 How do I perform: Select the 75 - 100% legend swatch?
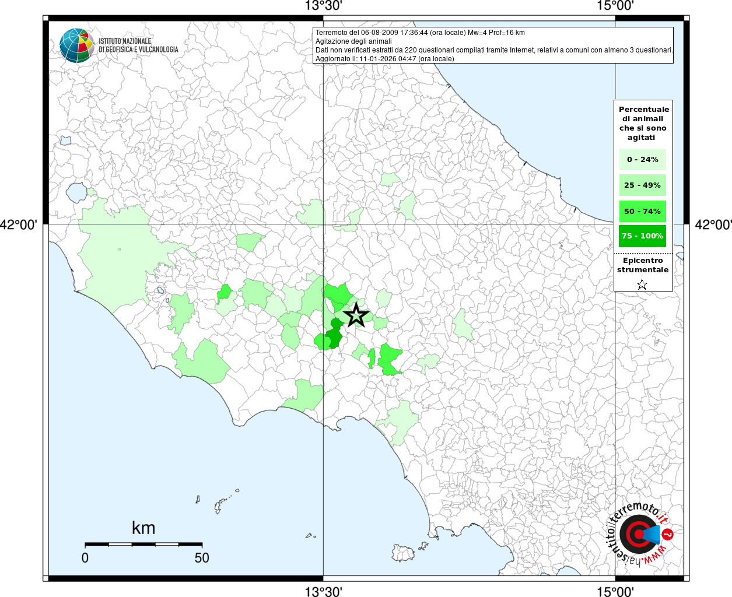643,236
